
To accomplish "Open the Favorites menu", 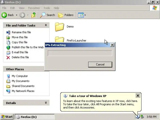I will coord(34,8).
